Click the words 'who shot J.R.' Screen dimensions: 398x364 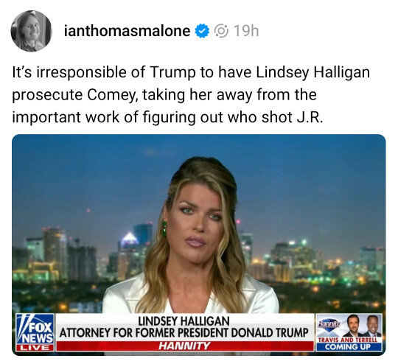click(x=275, y=117)
